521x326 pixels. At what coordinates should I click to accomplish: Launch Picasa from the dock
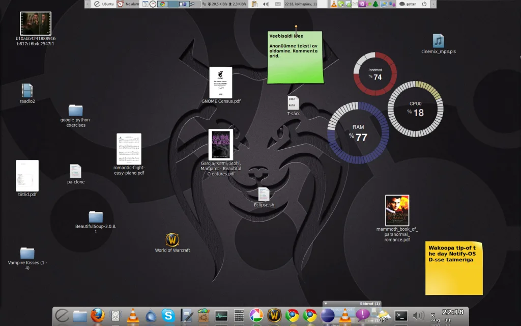pos(256,315)
